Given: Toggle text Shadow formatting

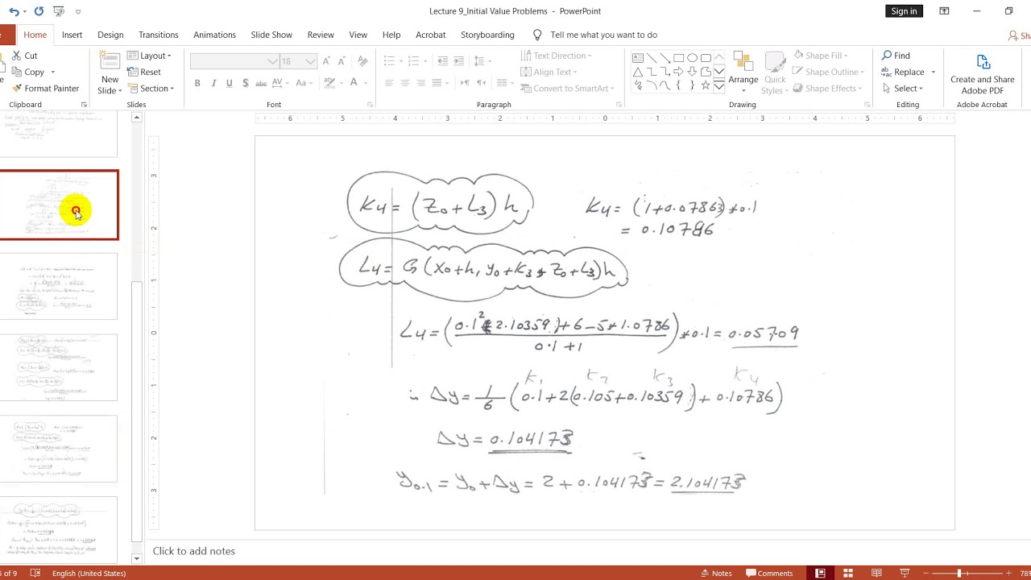Looking at the screenshot, I should [x=245, y=83].
